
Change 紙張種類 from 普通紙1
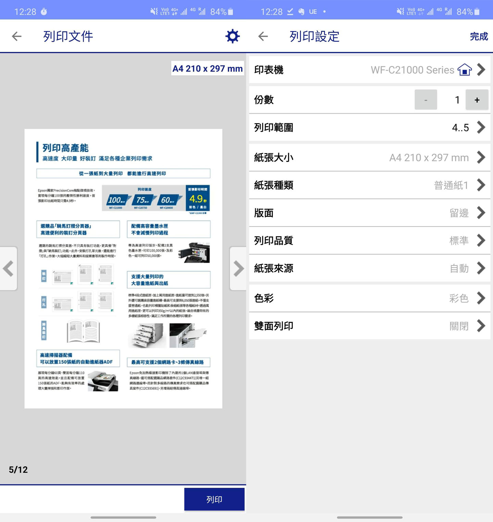click(x=370, y=185)
